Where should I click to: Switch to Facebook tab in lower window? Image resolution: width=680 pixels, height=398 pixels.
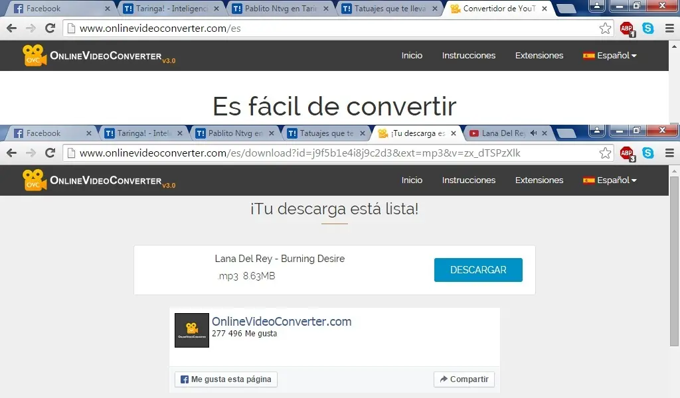coord(52,133)
